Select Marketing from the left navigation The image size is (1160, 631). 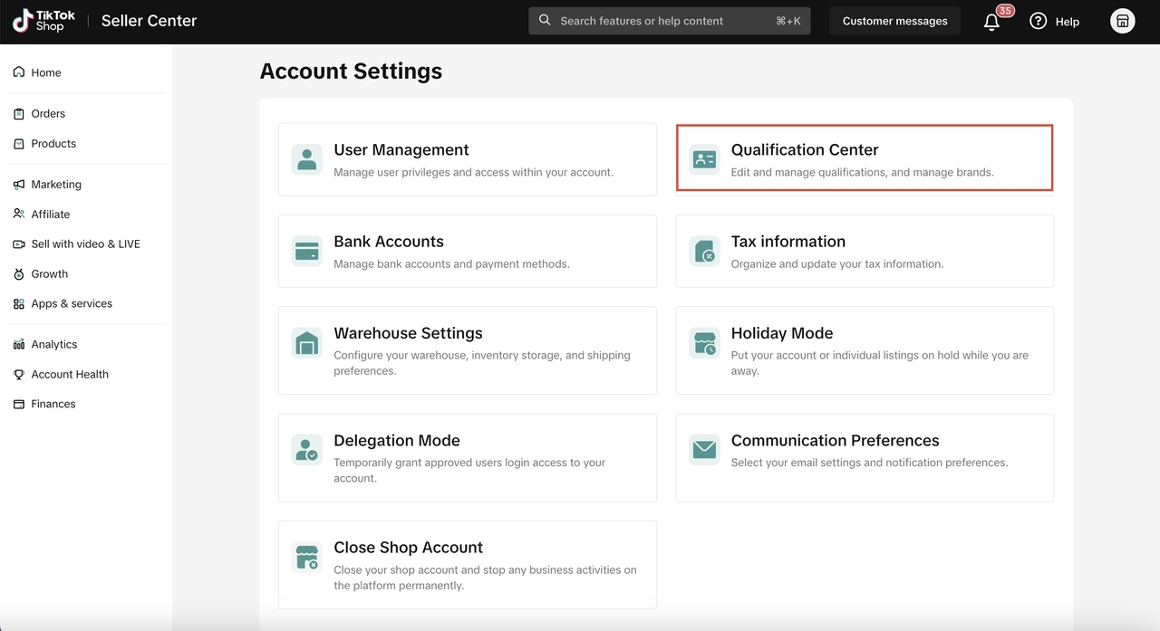click(56, 184)
